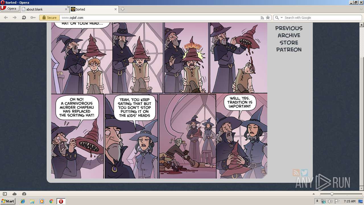Launch Google Chrome from the taskbar

pyautogui.click(x=51, y=201)
